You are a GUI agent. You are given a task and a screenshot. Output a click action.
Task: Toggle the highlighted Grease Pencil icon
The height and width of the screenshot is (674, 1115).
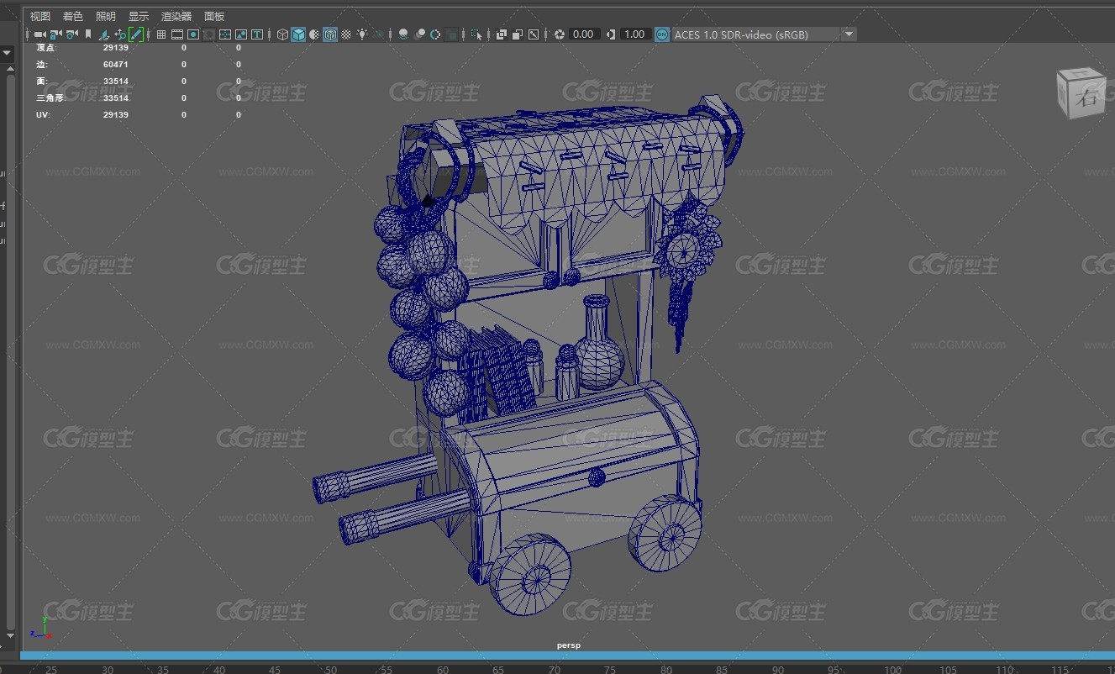[x=136, y=34]
